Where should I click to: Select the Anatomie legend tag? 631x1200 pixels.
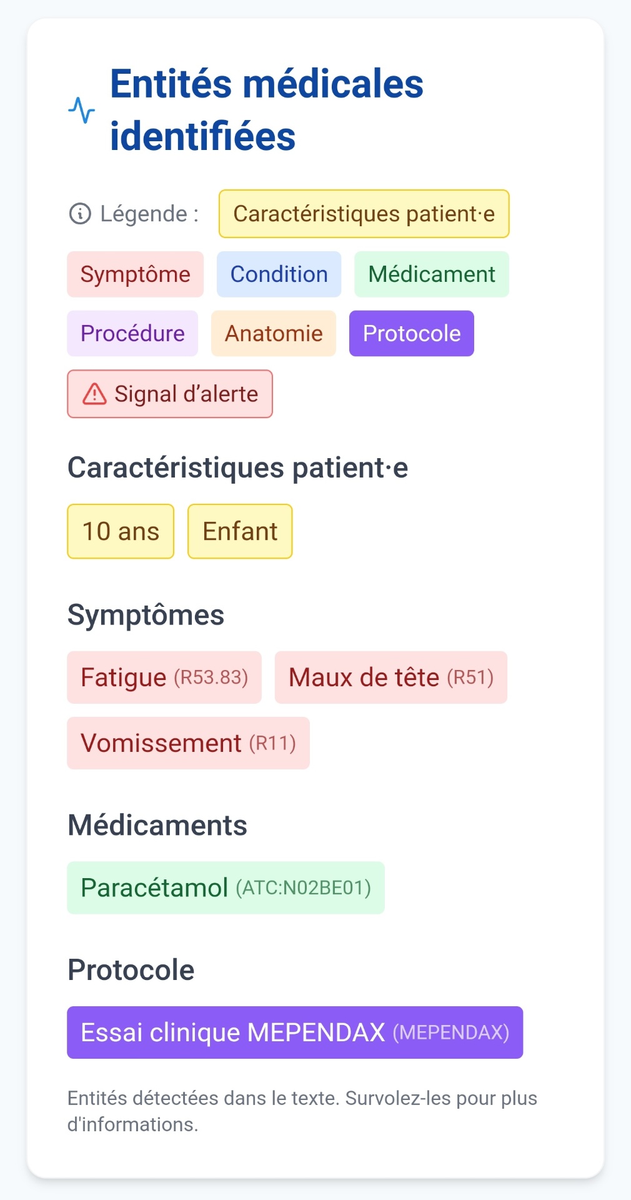tap(273, 334)
